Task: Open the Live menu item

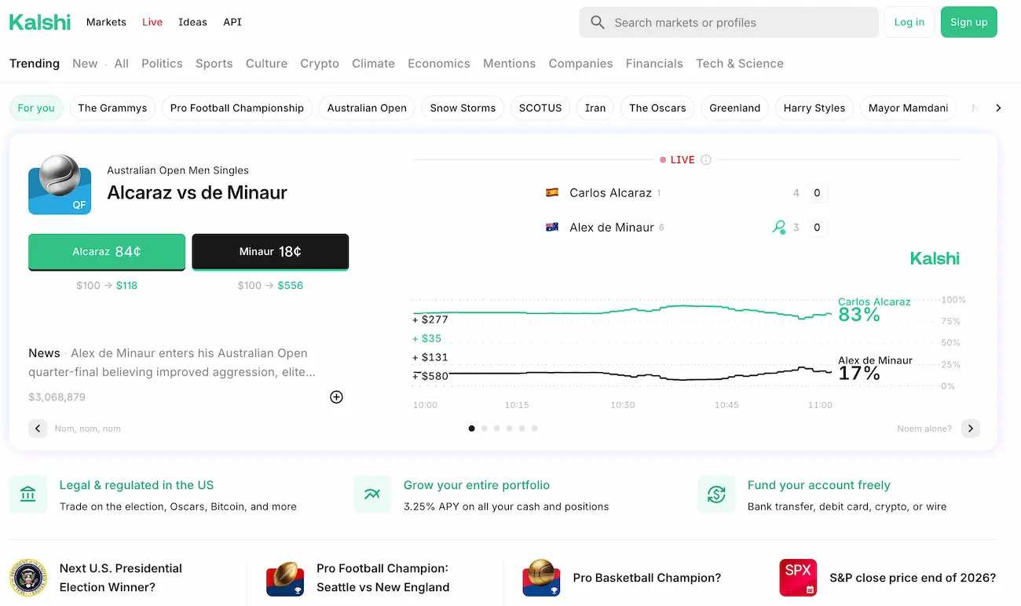Action: [x=152, y=22]
